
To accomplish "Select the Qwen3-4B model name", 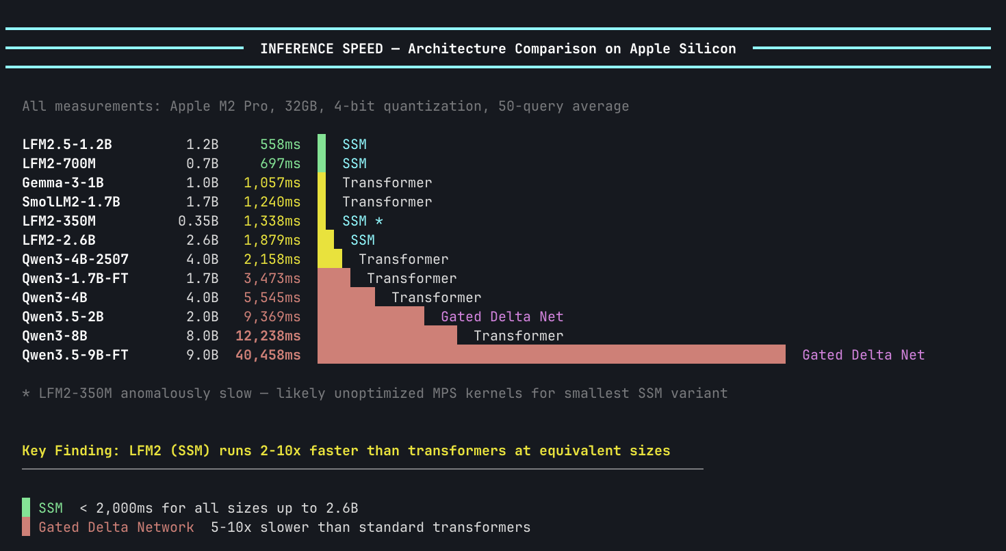I will pos(55,297).
